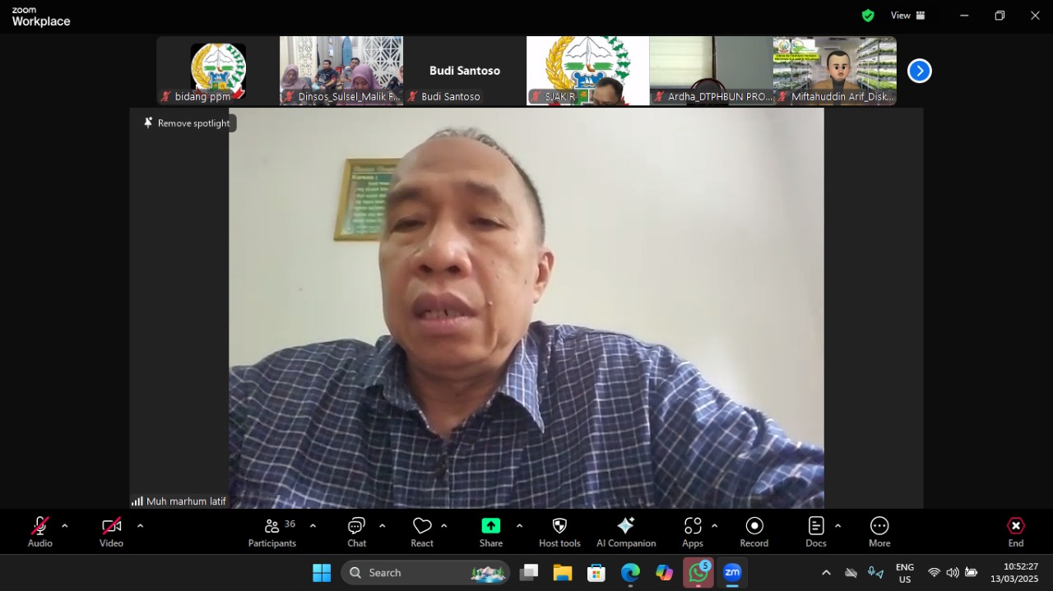
Task: Open the Apps menu icon
Action: point(693,532)
